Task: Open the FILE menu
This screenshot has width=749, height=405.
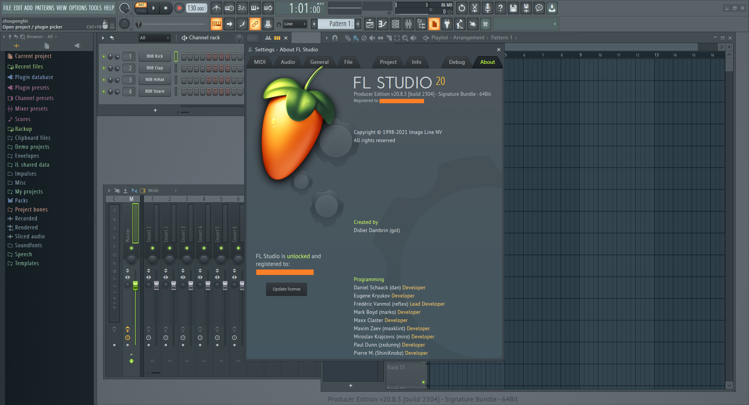Action: [7, 8]
